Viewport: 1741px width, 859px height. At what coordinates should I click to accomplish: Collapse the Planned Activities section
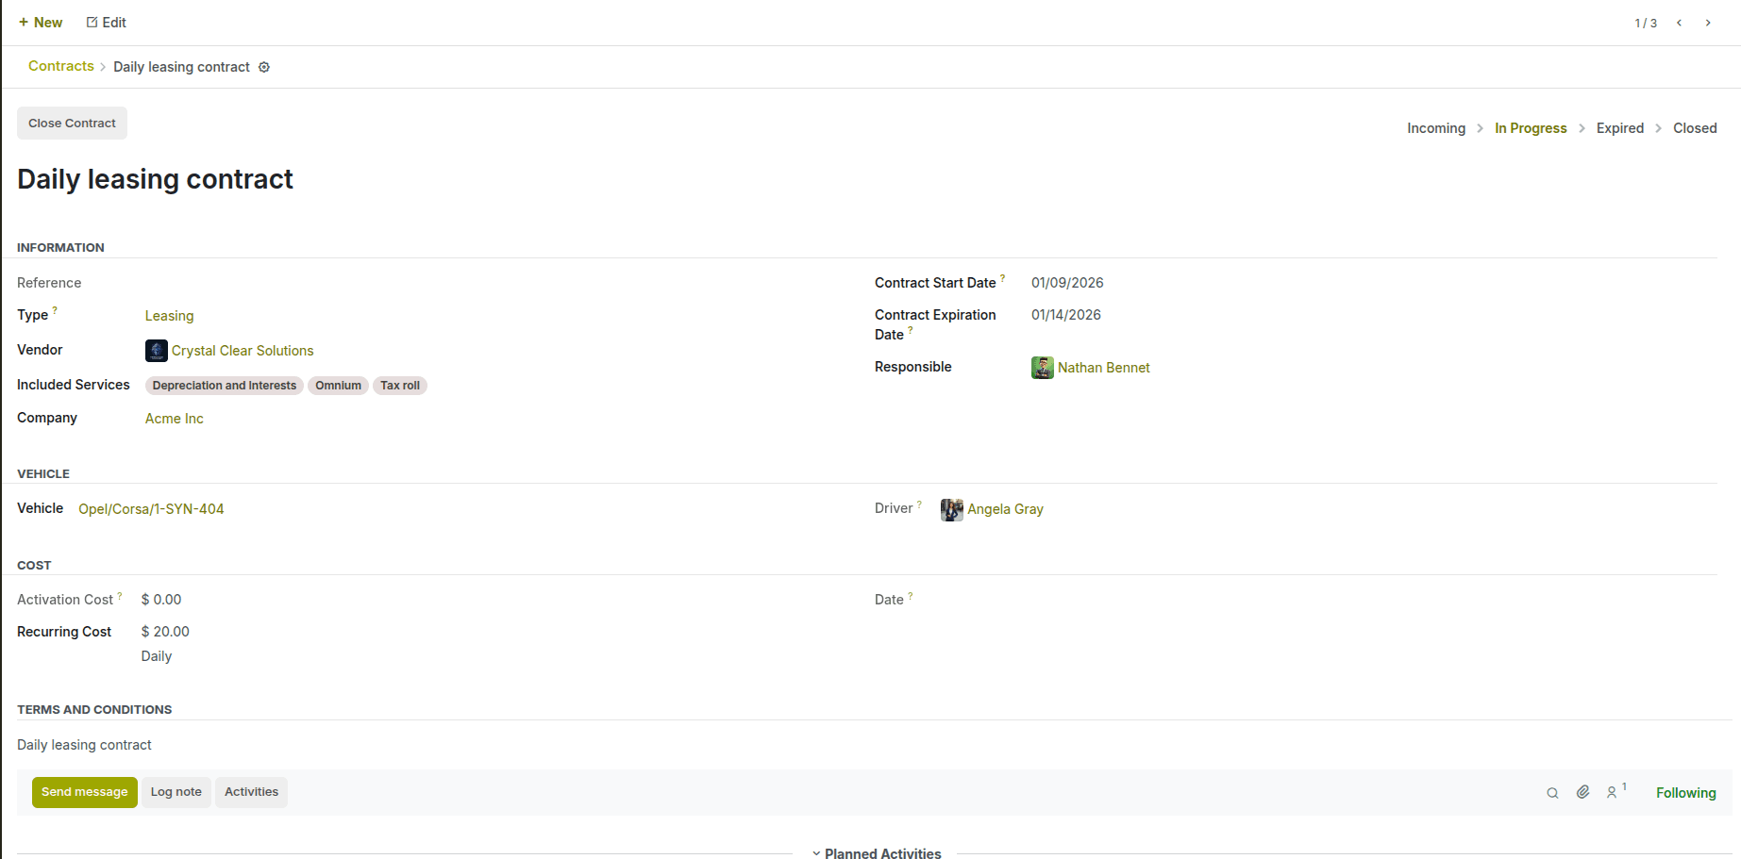click(x=876, y=852)
